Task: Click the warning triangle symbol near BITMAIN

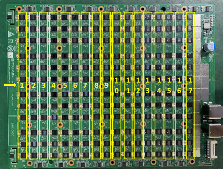Action: 12,34
